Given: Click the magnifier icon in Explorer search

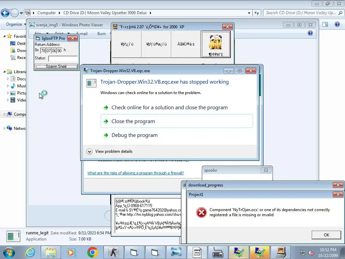Looking at the screenshot, I should coord(340,13).
